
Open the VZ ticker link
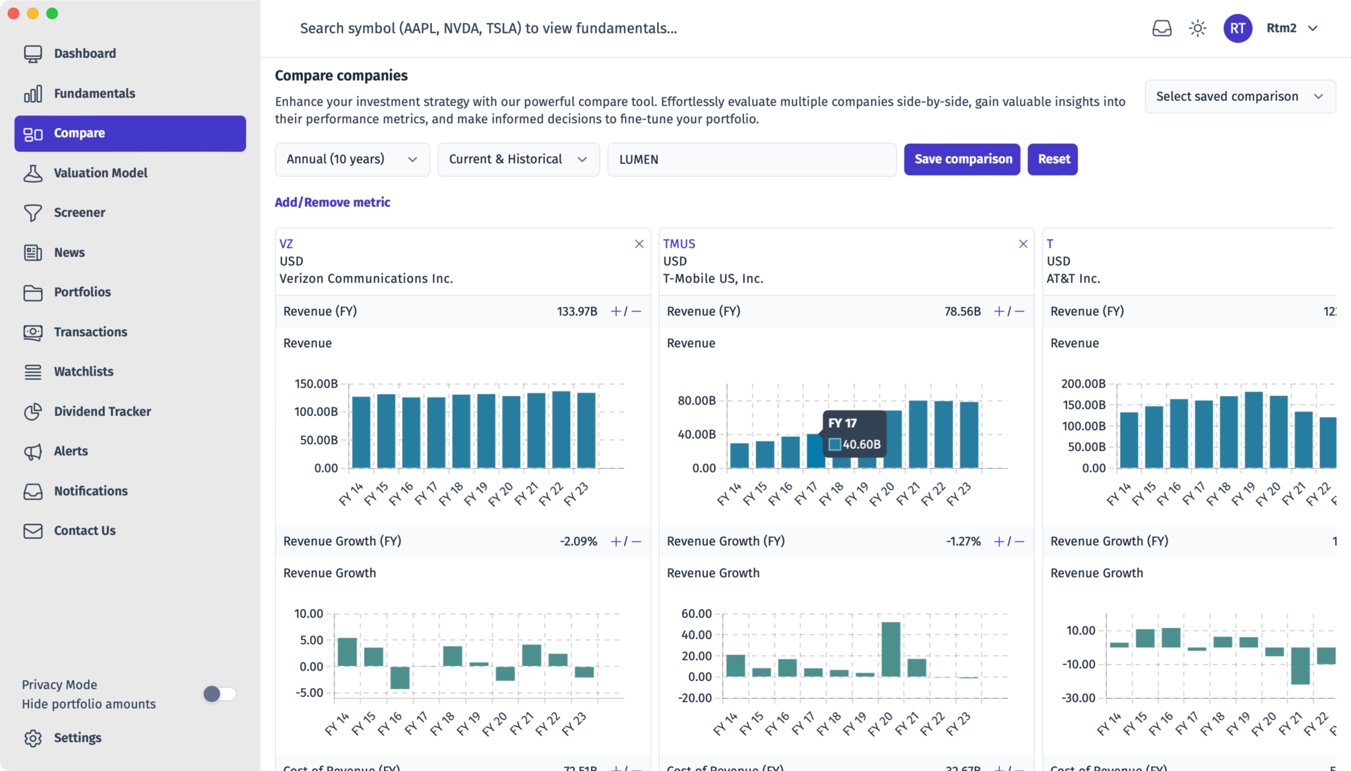pos(286,244)
